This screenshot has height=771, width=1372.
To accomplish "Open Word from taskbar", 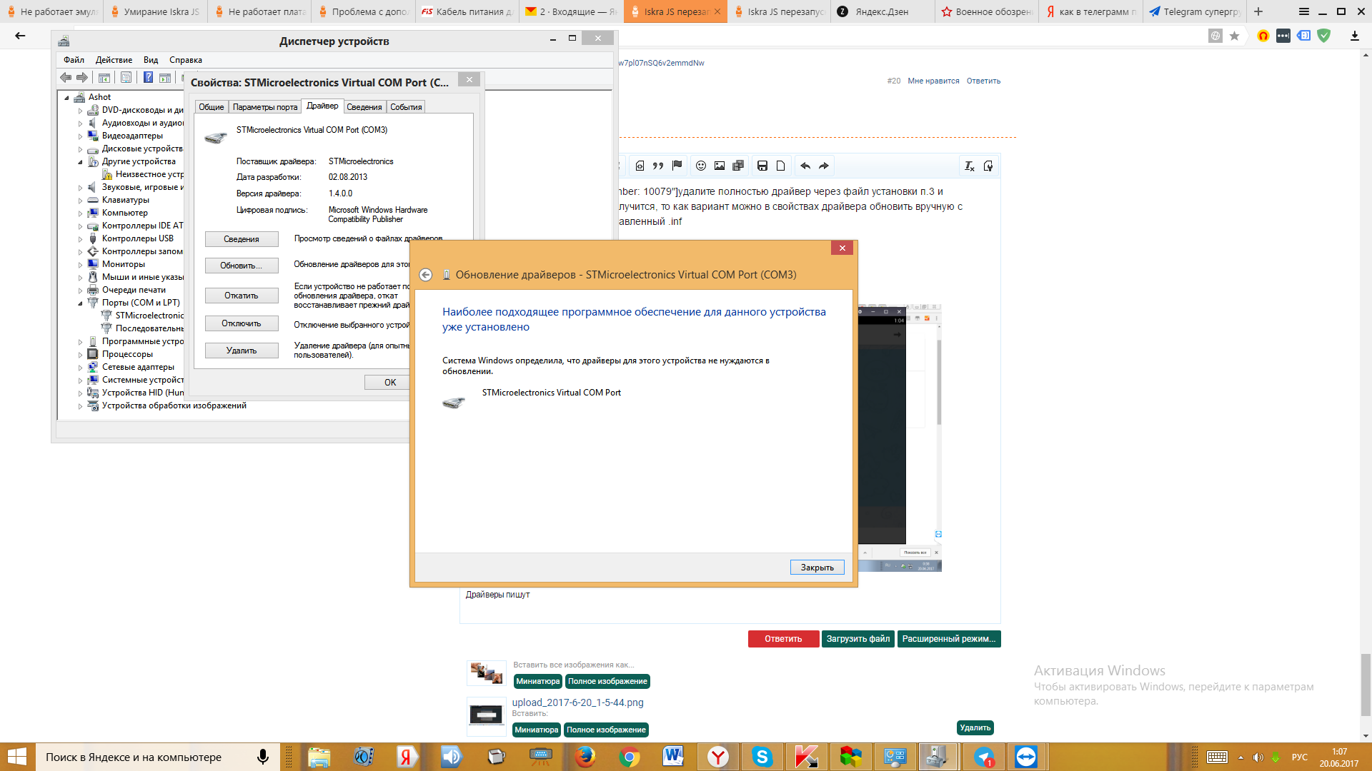I will coord(673,757).
